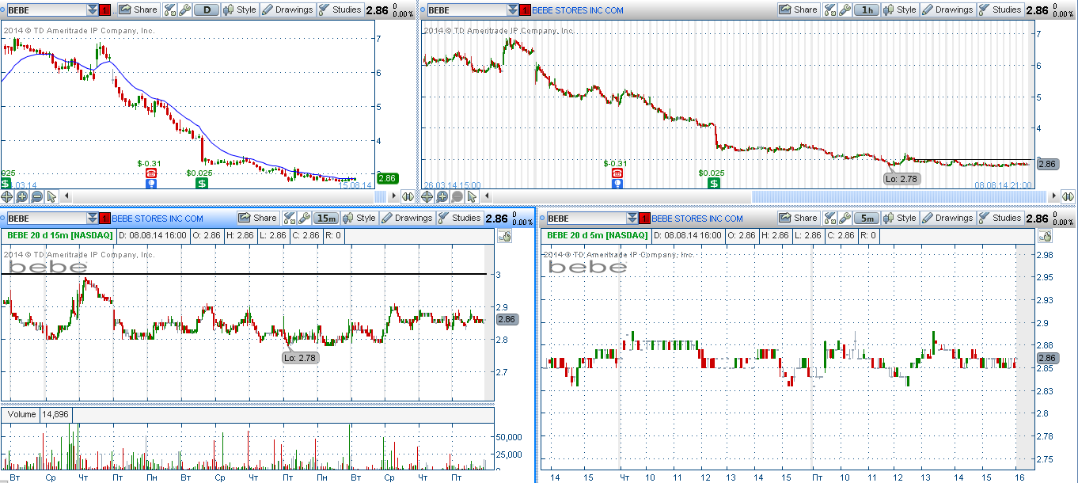Click the blue lightbulb event icon on the 1h chart
The width and height of the screenshot is (1078, 483).
coord(617,183)
